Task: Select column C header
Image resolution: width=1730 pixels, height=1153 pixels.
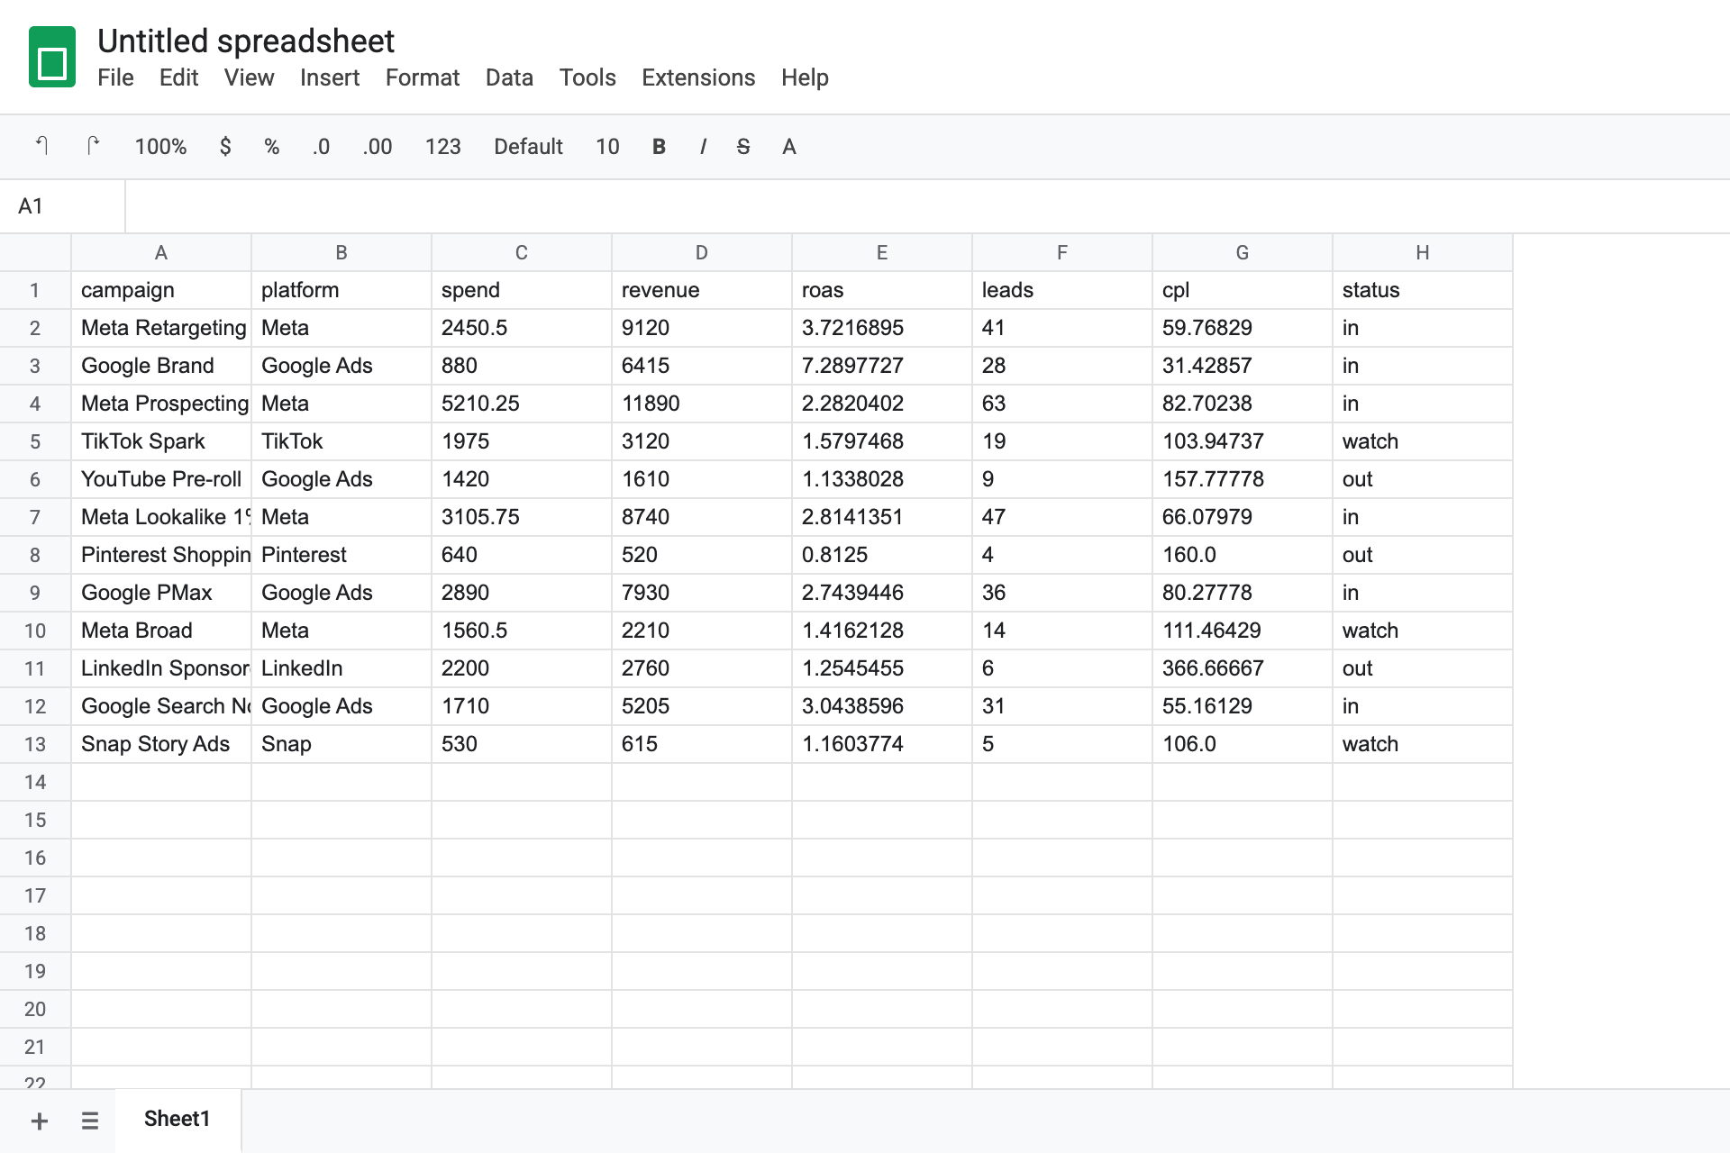Action: coord(522,252)
